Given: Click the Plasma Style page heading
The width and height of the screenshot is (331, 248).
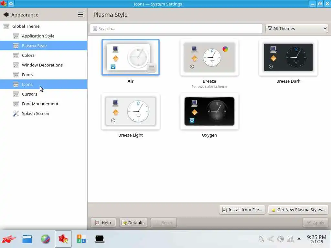Looking at the screenshot, I should (x=111, y=15).
